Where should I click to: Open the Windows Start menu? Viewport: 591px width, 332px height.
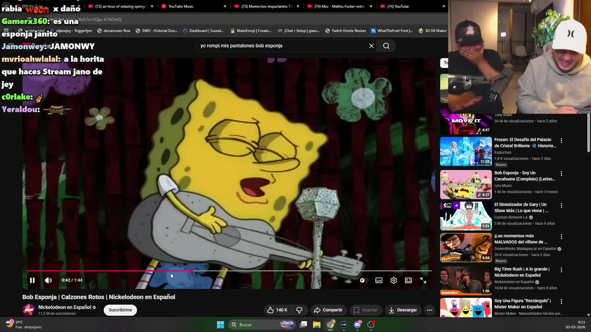tap(220, 325)
